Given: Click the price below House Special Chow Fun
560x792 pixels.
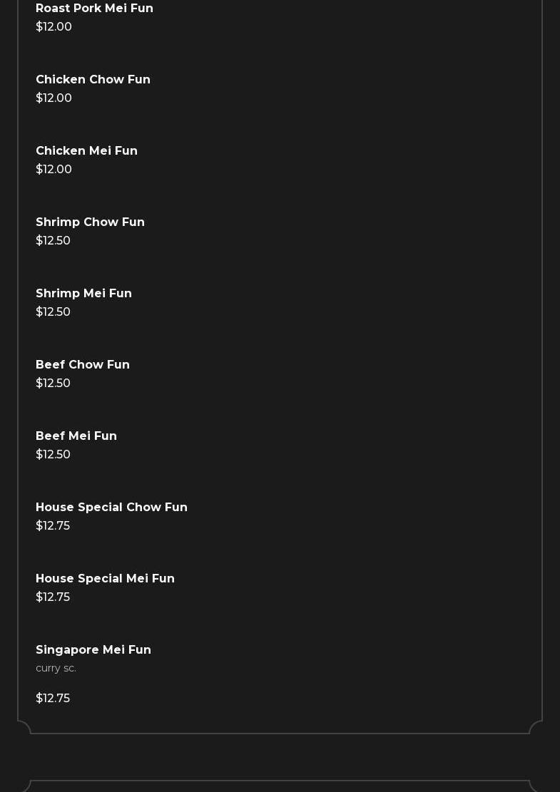Looking at the screenshot, I should coord(53,526).
